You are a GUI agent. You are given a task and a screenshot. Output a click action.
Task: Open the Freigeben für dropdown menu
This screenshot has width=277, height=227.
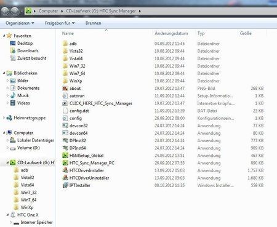coord(60,23)
